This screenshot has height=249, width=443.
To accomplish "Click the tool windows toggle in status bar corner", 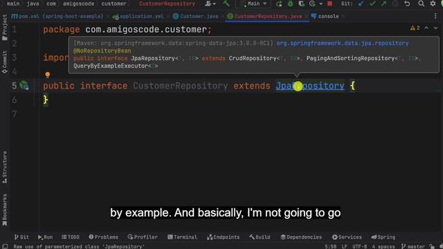I will (x=5, y=246).
